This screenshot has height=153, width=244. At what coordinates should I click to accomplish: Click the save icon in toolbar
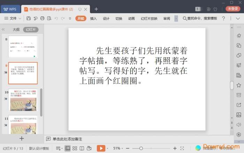click(29, 18)
